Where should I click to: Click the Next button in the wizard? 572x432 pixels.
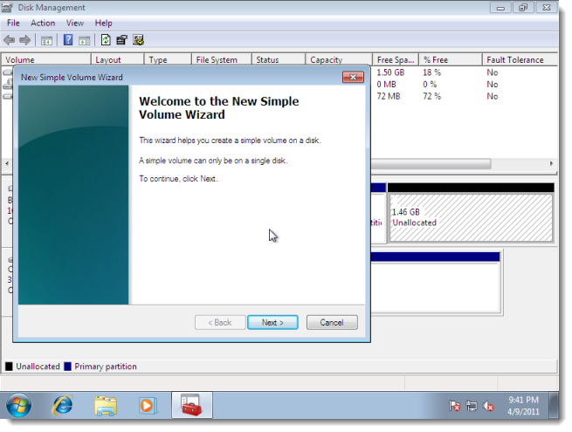[x=272, y=322]
